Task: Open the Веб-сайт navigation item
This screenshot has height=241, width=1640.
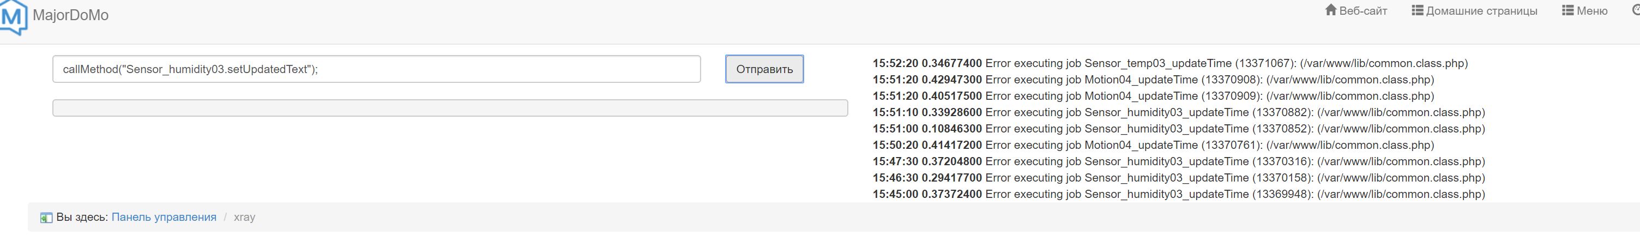Action: coord(1363,11)
